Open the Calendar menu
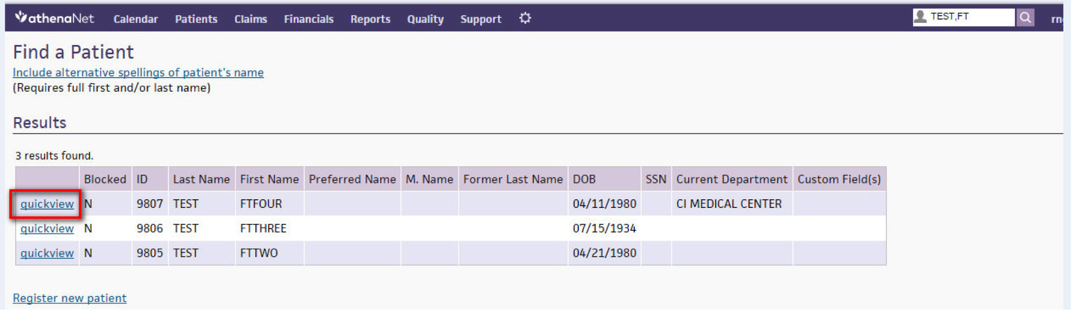 coord(136,19)
